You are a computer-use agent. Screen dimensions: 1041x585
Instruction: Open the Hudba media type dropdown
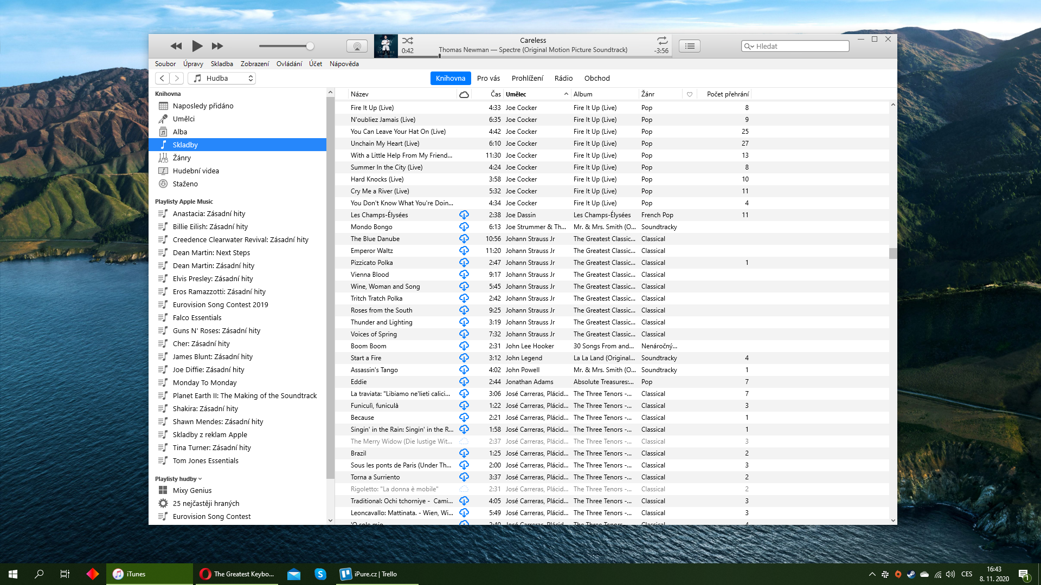click(x=222, y=78)
